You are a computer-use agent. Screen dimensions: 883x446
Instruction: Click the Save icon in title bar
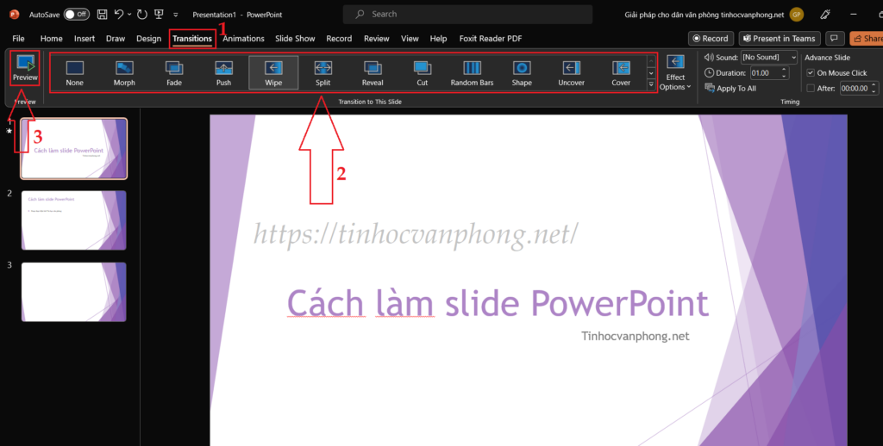(x=102, y=15)
